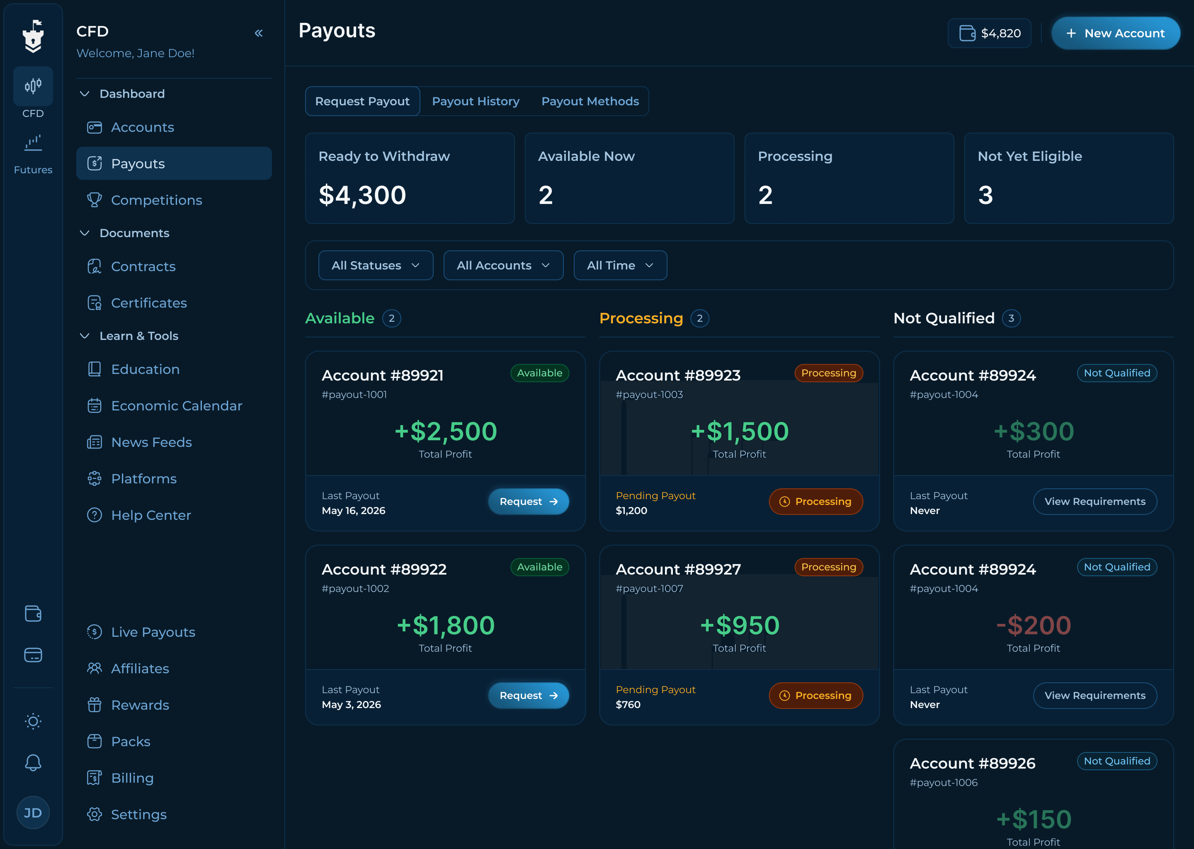Viewport: 1194px width, 849px height.
Task: Open the JD user avatar
Action: coord(33,813)
